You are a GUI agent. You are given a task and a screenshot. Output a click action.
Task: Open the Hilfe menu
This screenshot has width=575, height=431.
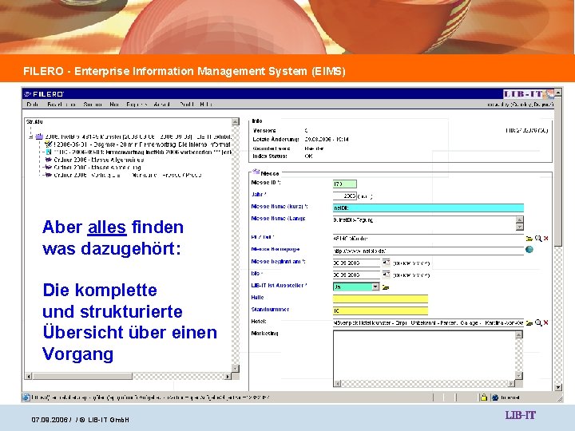[206, 104]
